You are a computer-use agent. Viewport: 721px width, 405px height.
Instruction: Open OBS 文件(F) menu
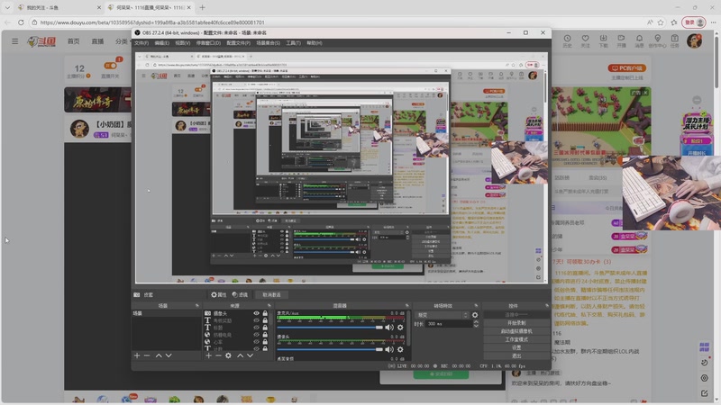pyautogui.click(x=141, y=42)
